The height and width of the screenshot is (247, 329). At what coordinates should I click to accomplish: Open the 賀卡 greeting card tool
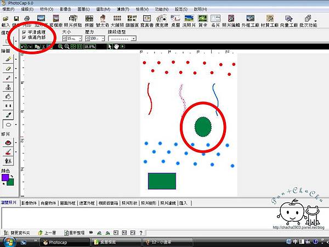tap(203, 21)
